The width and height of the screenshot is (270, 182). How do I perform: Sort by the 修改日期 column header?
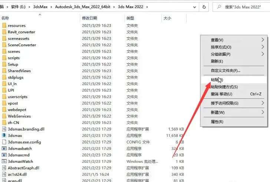tap(89, 18)
